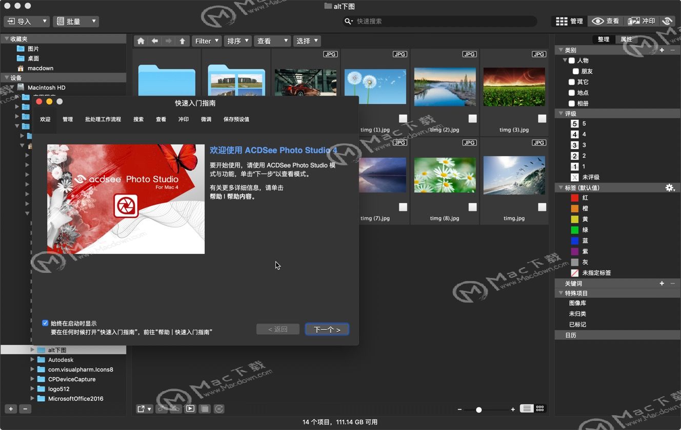
Task: Tick the checkbox on timg (8).jpg
Action: [x=472, y=207]
